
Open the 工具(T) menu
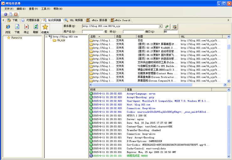point(45,9)
